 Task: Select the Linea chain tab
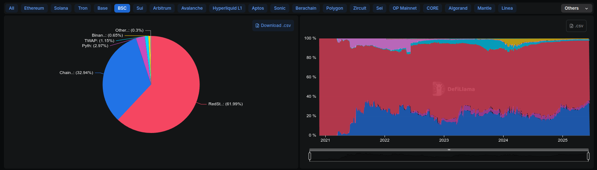tap(507, 8)
